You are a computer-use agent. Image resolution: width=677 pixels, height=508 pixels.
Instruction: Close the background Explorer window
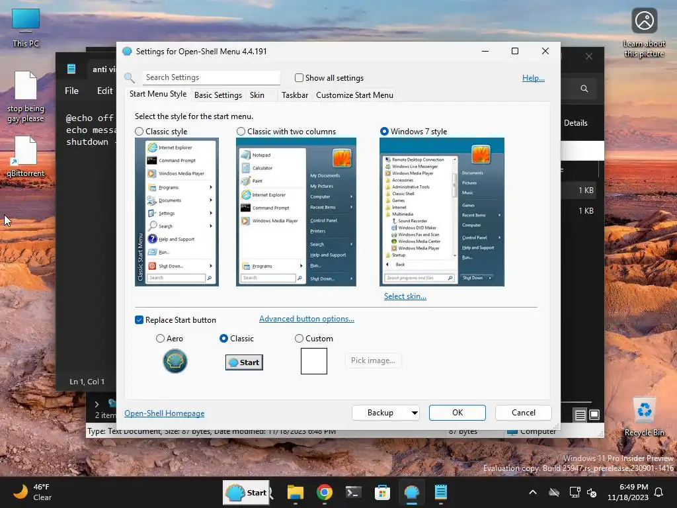[x=589, y=57]
